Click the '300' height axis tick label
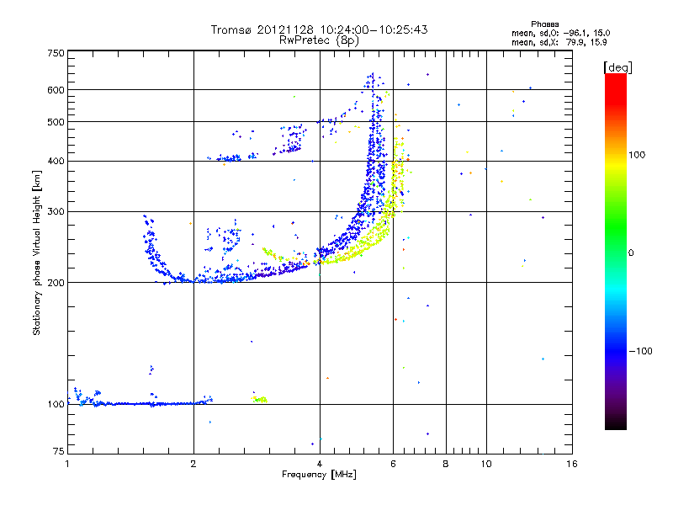 56,211
